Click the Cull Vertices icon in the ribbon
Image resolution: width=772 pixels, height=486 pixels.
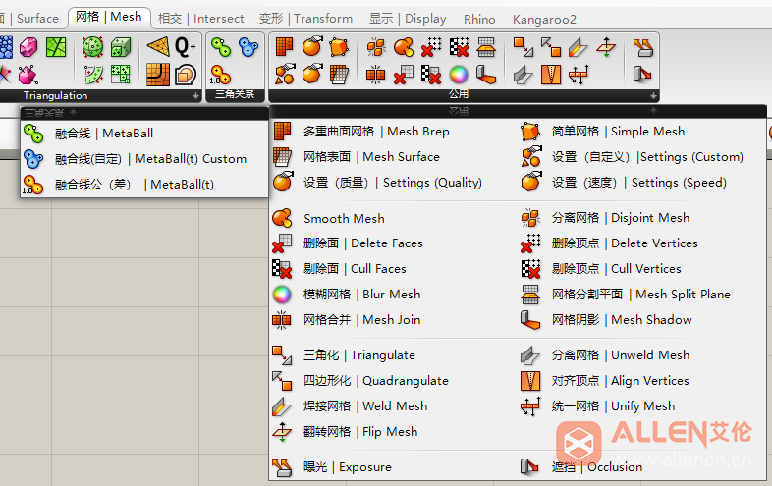(459, 47)
